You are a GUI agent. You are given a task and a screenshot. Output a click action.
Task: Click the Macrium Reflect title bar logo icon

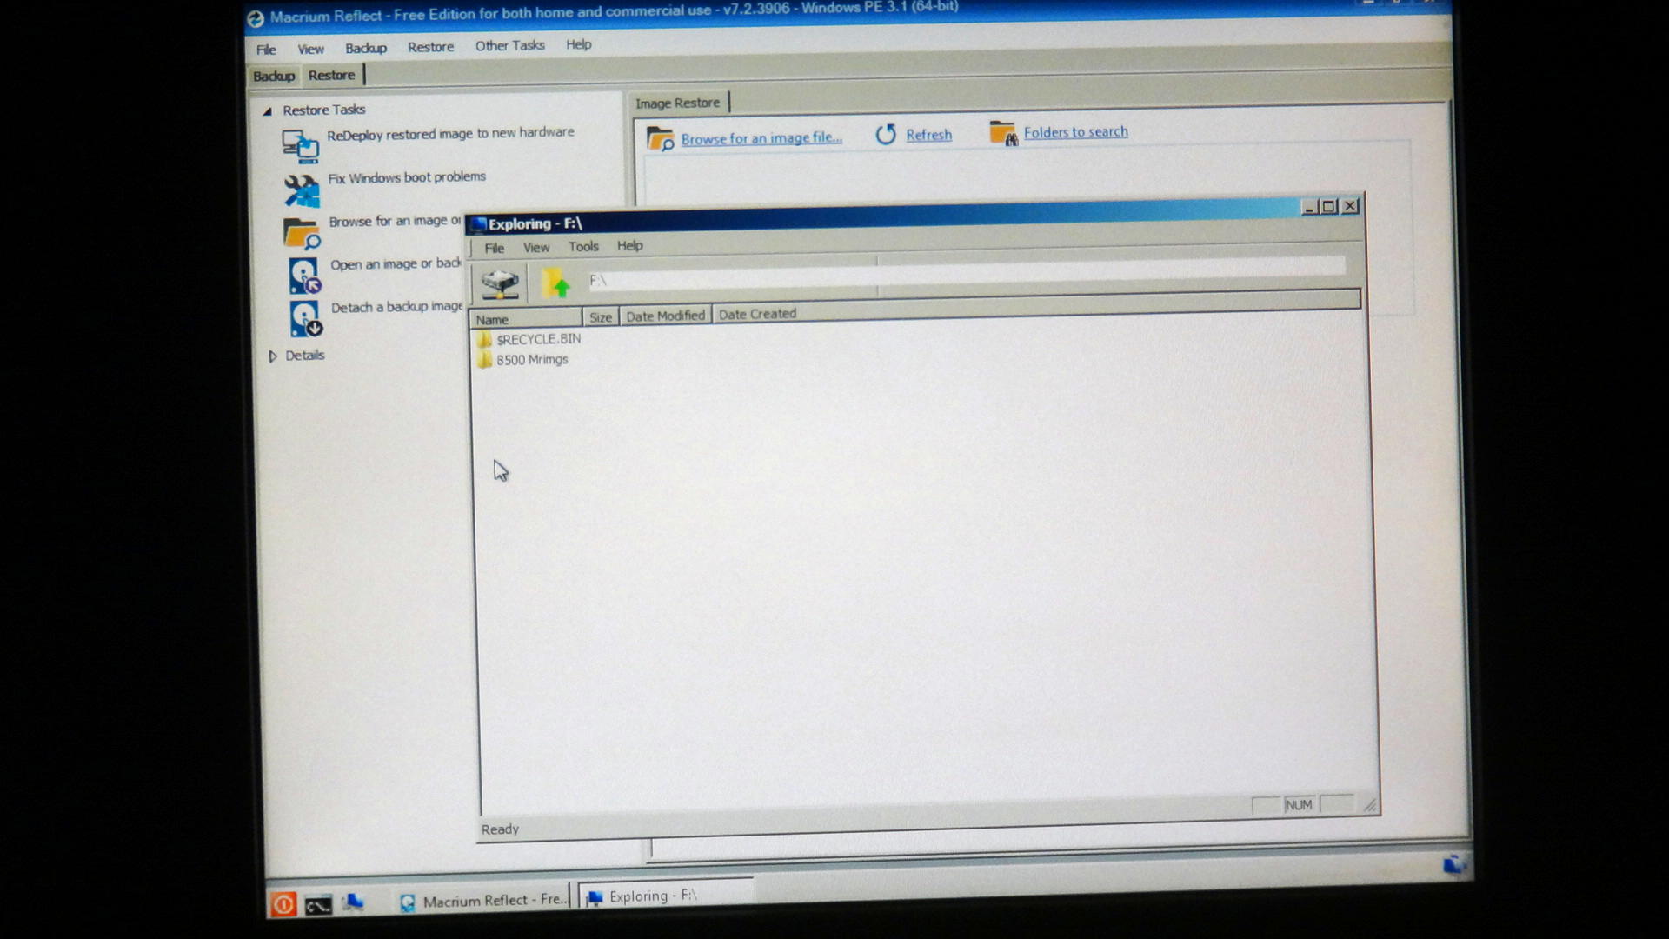tap(256, 18)
